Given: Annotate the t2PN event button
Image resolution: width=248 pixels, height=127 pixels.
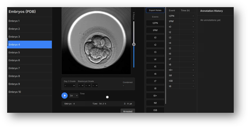Looking at the screenshot, I should pos(155,23).
